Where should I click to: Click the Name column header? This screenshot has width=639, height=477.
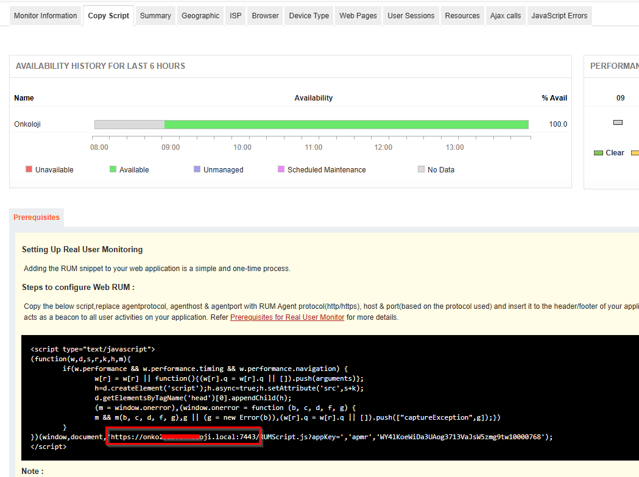tap(24, 98)
